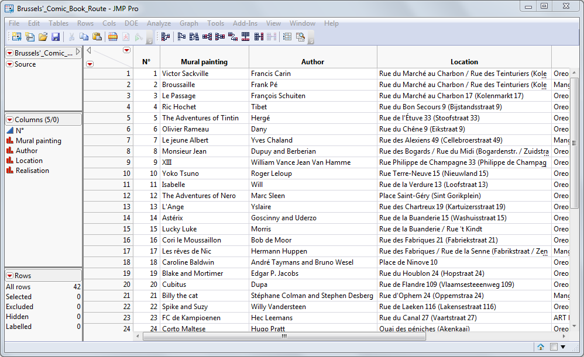Select Realisation in the Columns list
Image resolution: width=584 pixels, height=357 pixels.
coord(32,171)
